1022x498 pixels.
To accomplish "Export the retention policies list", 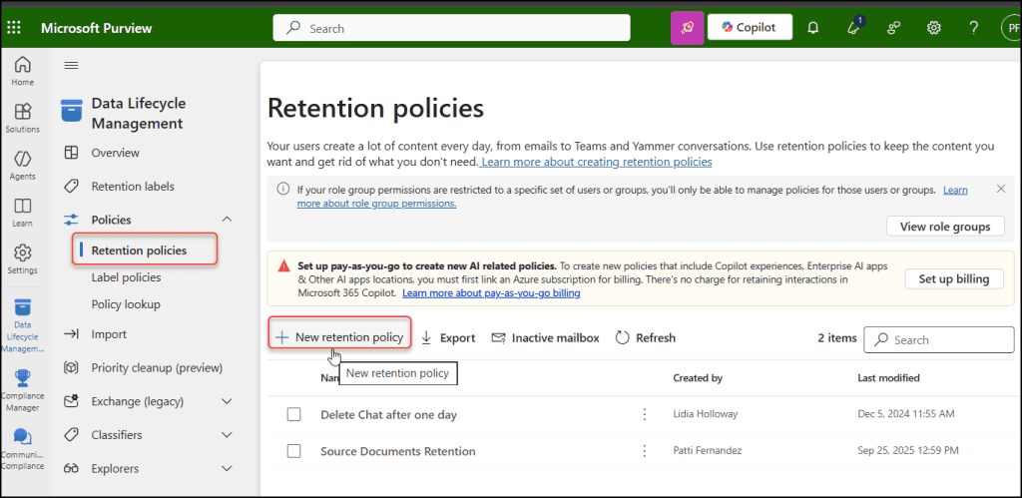I will pos(448,337).
